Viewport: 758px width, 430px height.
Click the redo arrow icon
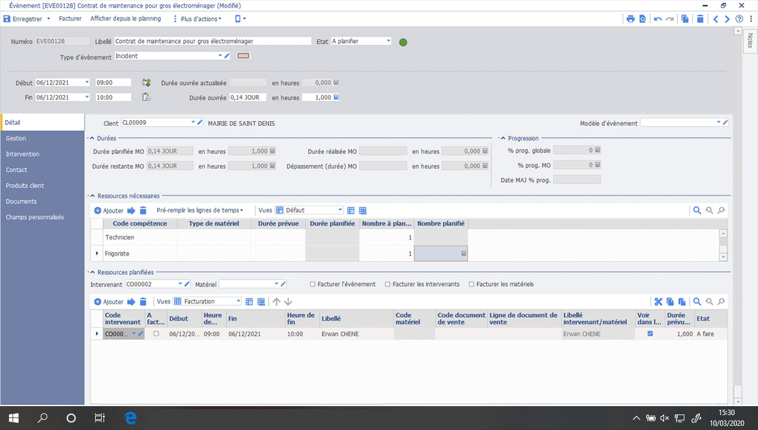pos(669,19)
